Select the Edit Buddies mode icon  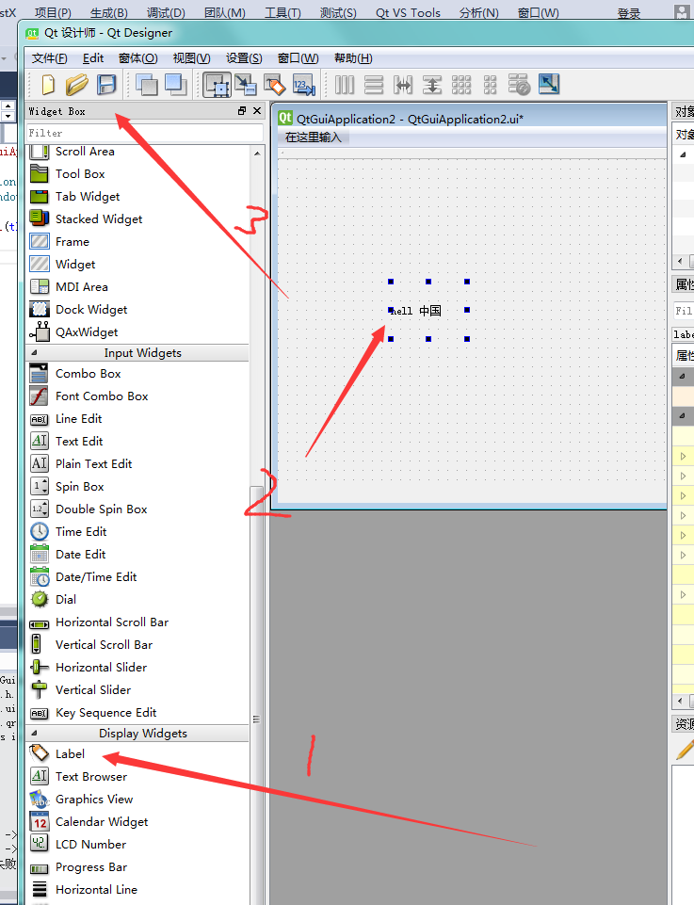(x=275, y=85)
